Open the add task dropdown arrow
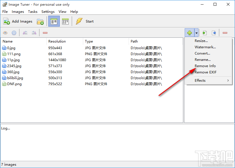Viewport: 235px width, 168px height. [196, 33]
